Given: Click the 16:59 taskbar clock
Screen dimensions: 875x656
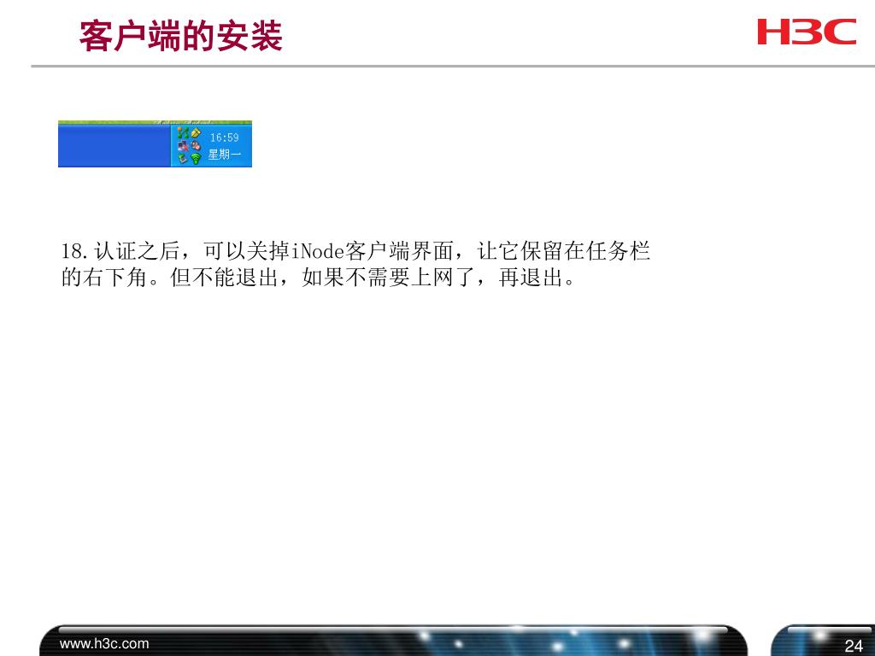Looking at the screenshot, I should 225,138.
